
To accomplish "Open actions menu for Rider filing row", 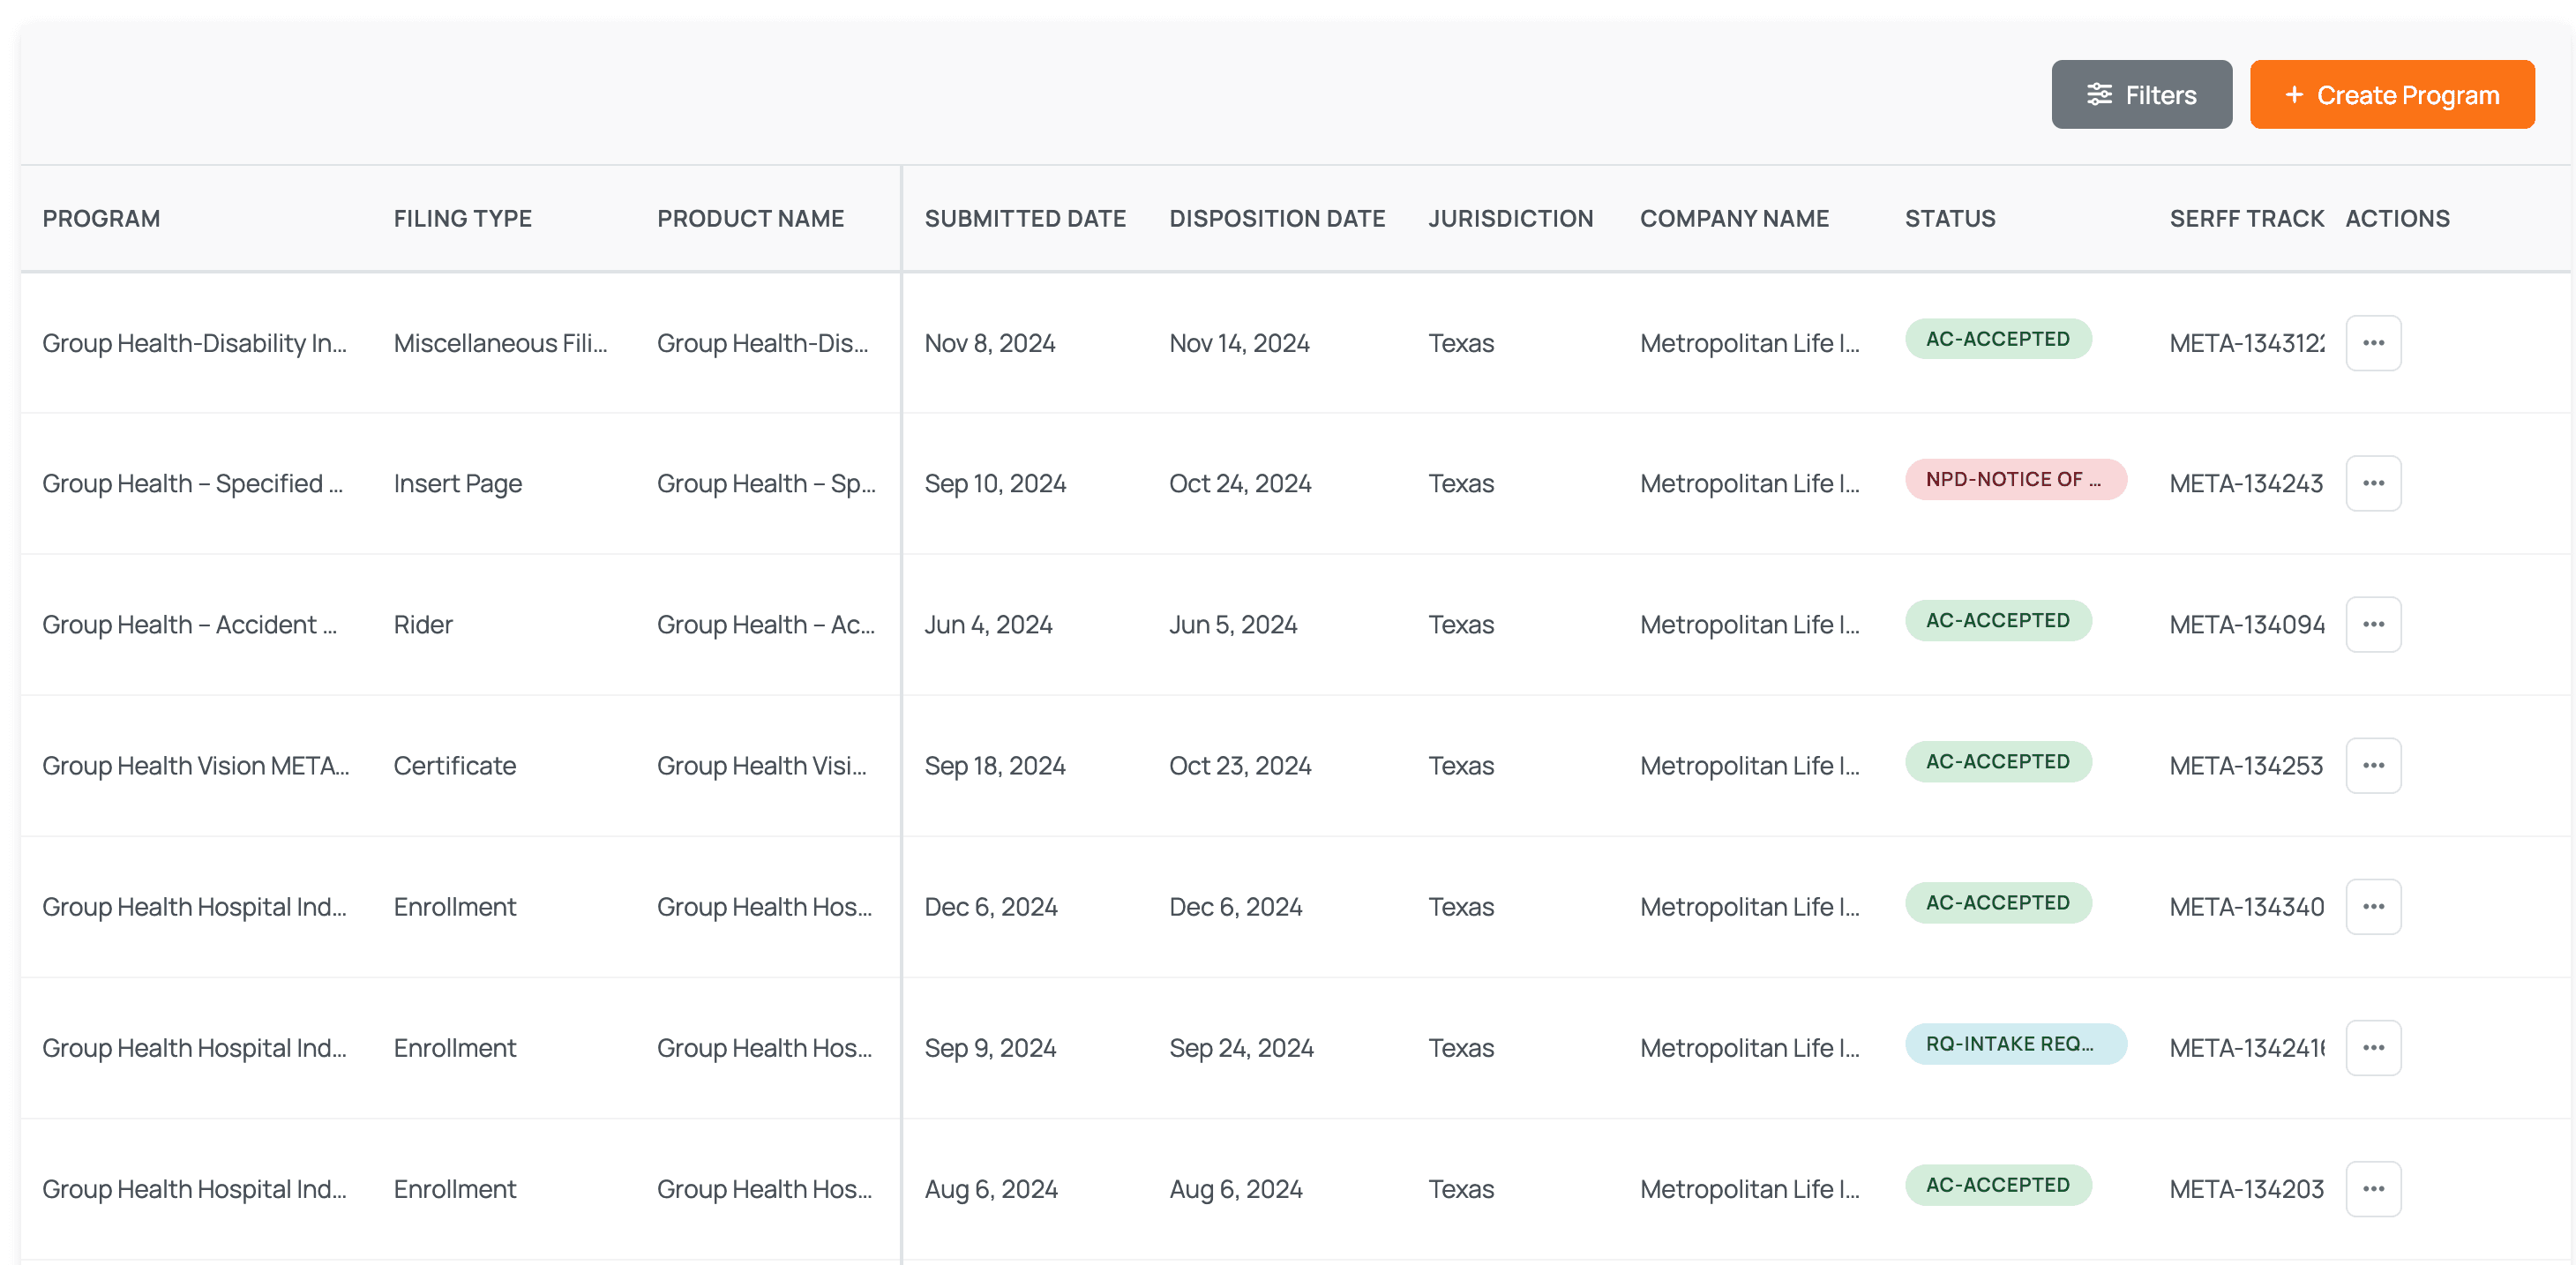I will pos(2373,625).
